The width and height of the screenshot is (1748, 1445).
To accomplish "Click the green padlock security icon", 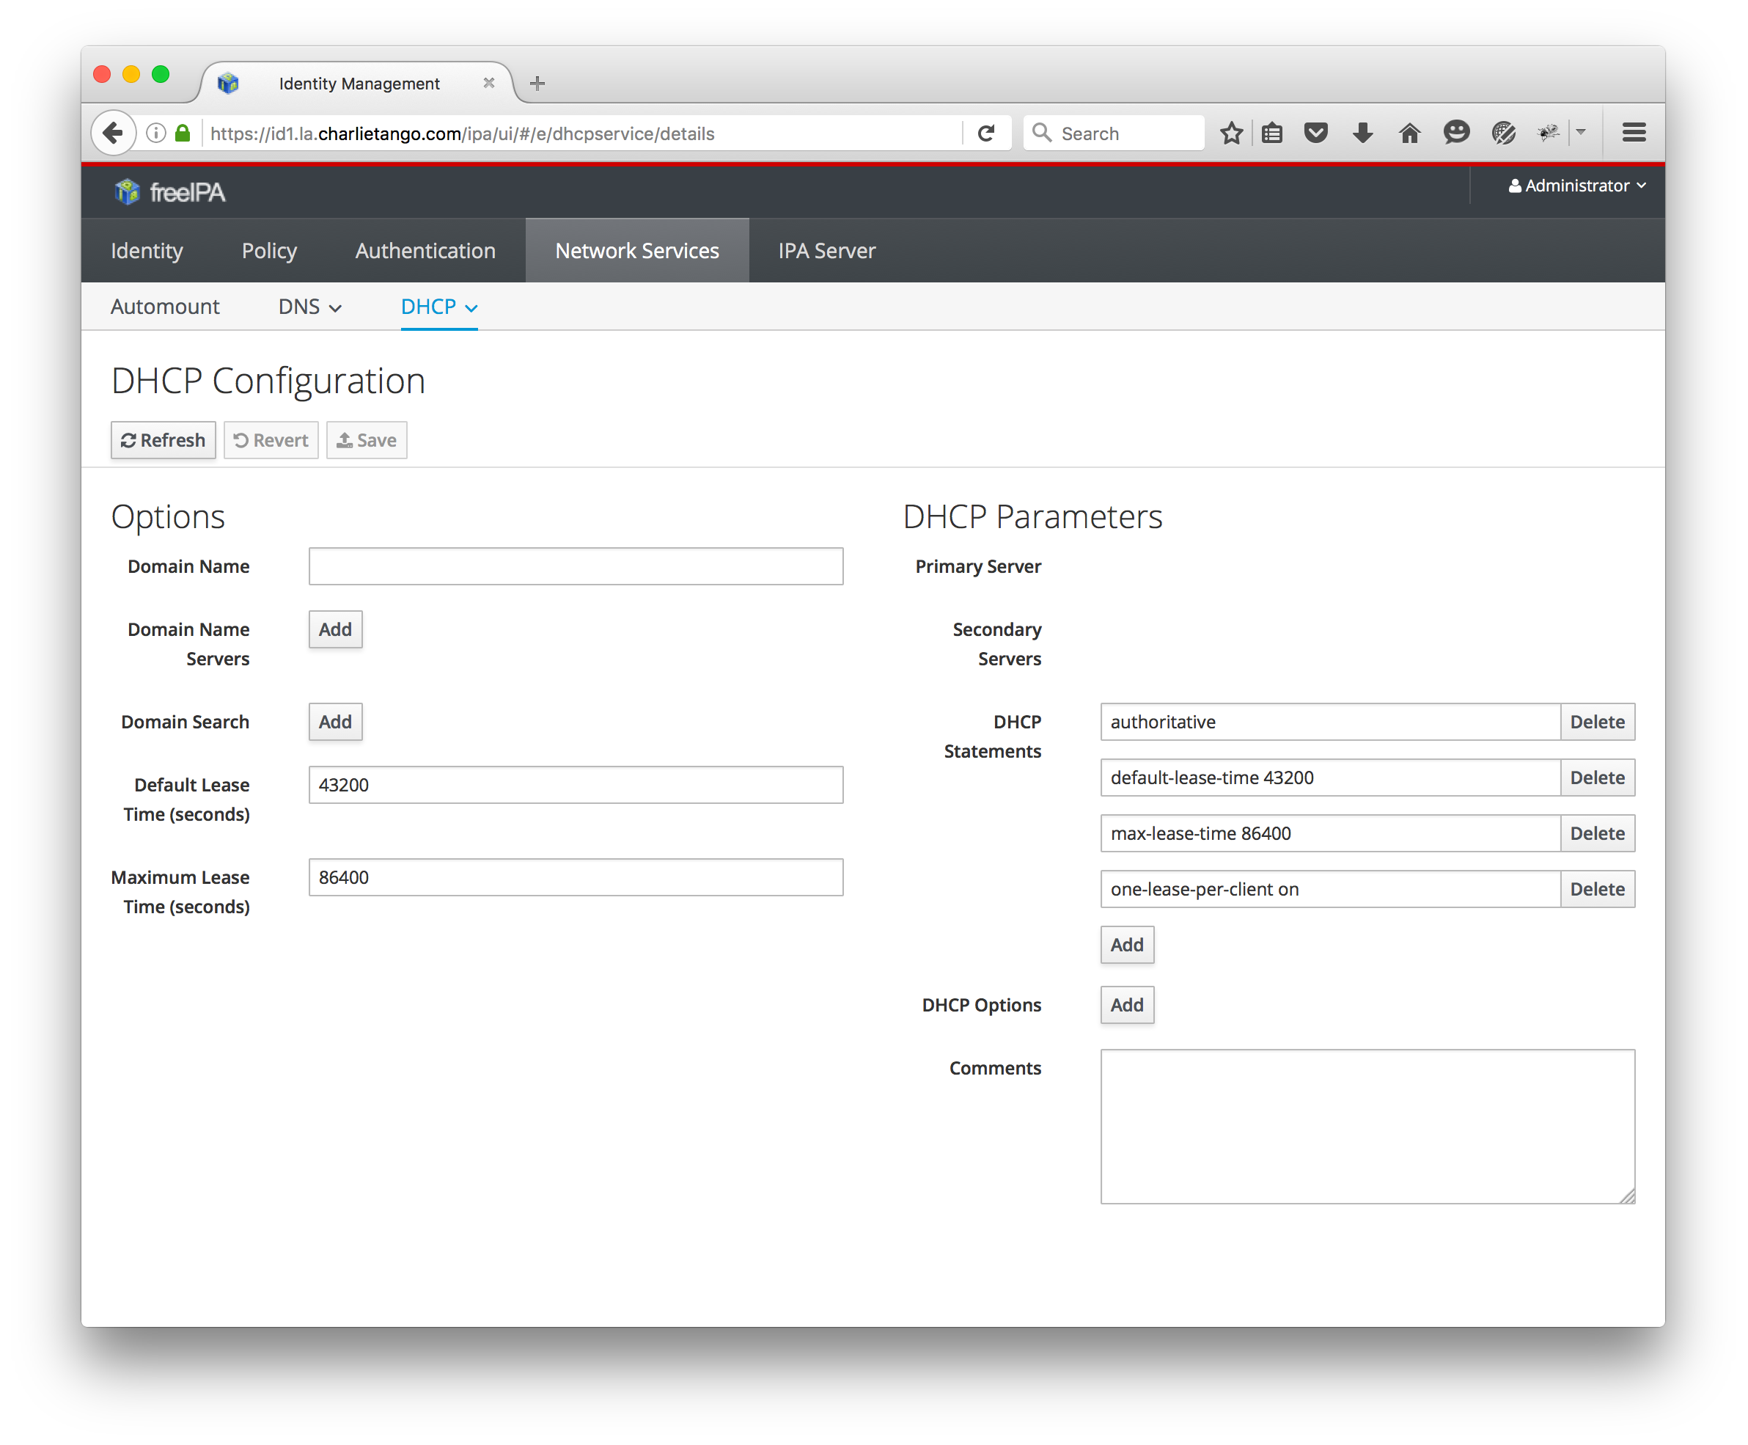I will [x=183, y=133].
